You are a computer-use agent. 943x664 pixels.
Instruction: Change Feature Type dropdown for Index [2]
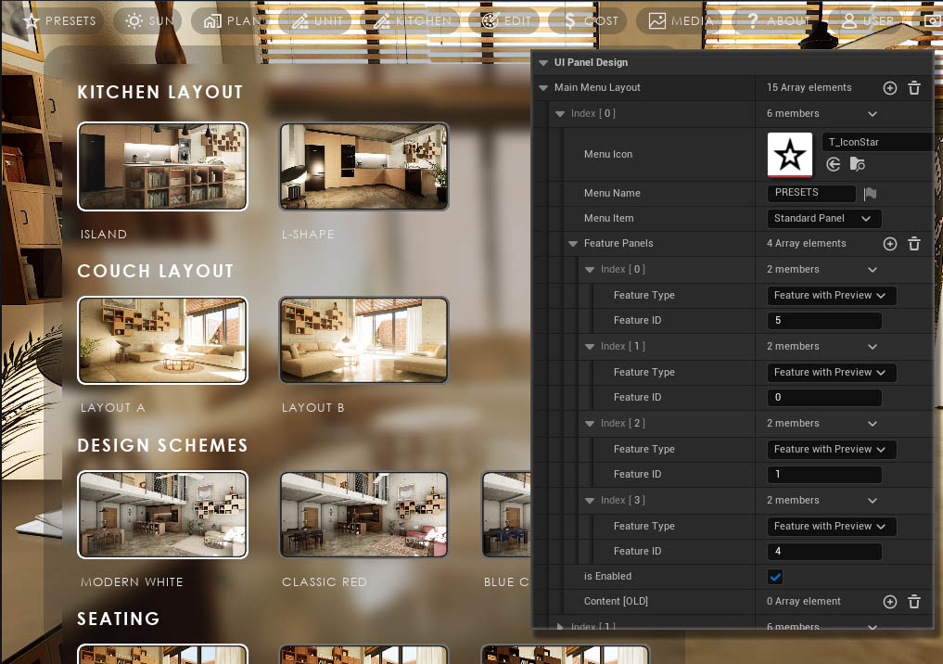pyautogui.click(x=832, y=449)
